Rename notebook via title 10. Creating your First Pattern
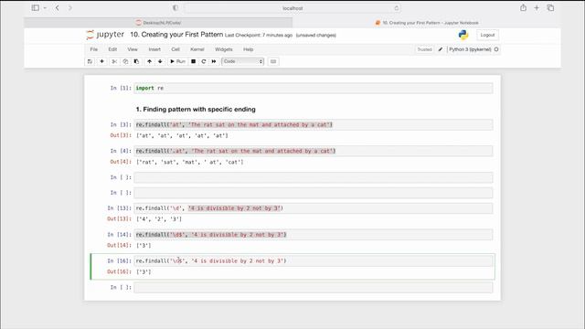585x329 pixels. coord(176,35)
